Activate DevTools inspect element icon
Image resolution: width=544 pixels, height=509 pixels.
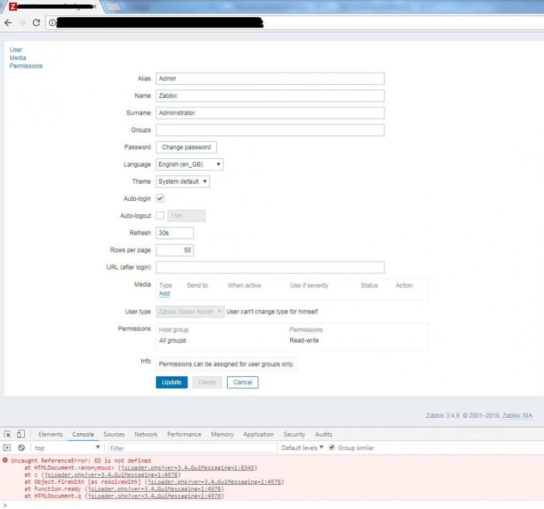pyautogui.click(x=8, y=434)
